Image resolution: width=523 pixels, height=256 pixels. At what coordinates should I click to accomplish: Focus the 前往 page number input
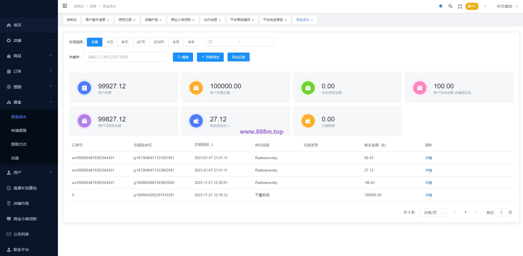coord(501,213)
